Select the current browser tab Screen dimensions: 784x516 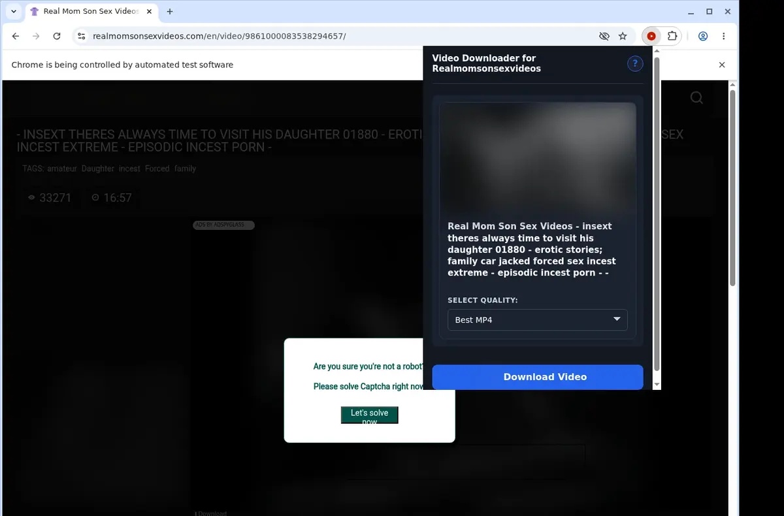[x=91, y=12]
